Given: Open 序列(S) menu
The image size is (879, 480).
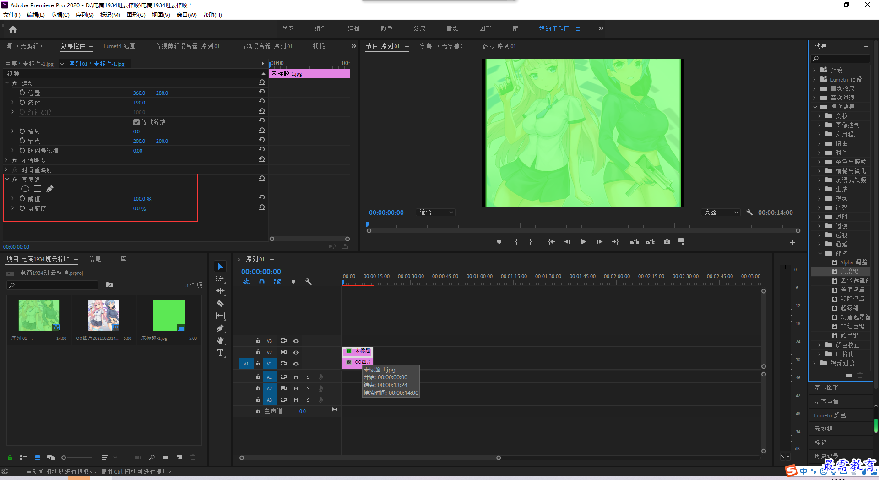Looking at the screenshot, I should pyautogui.click(x=85, y=15).
